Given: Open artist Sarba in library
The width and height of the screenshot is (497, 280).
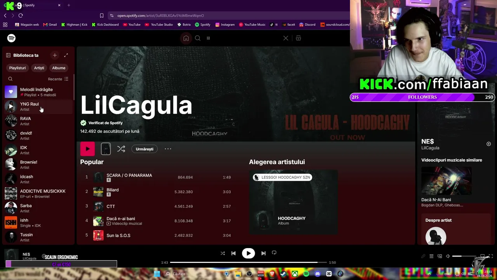Looking at the screenshot, I should pyautogui.click(x=38, y=208).
